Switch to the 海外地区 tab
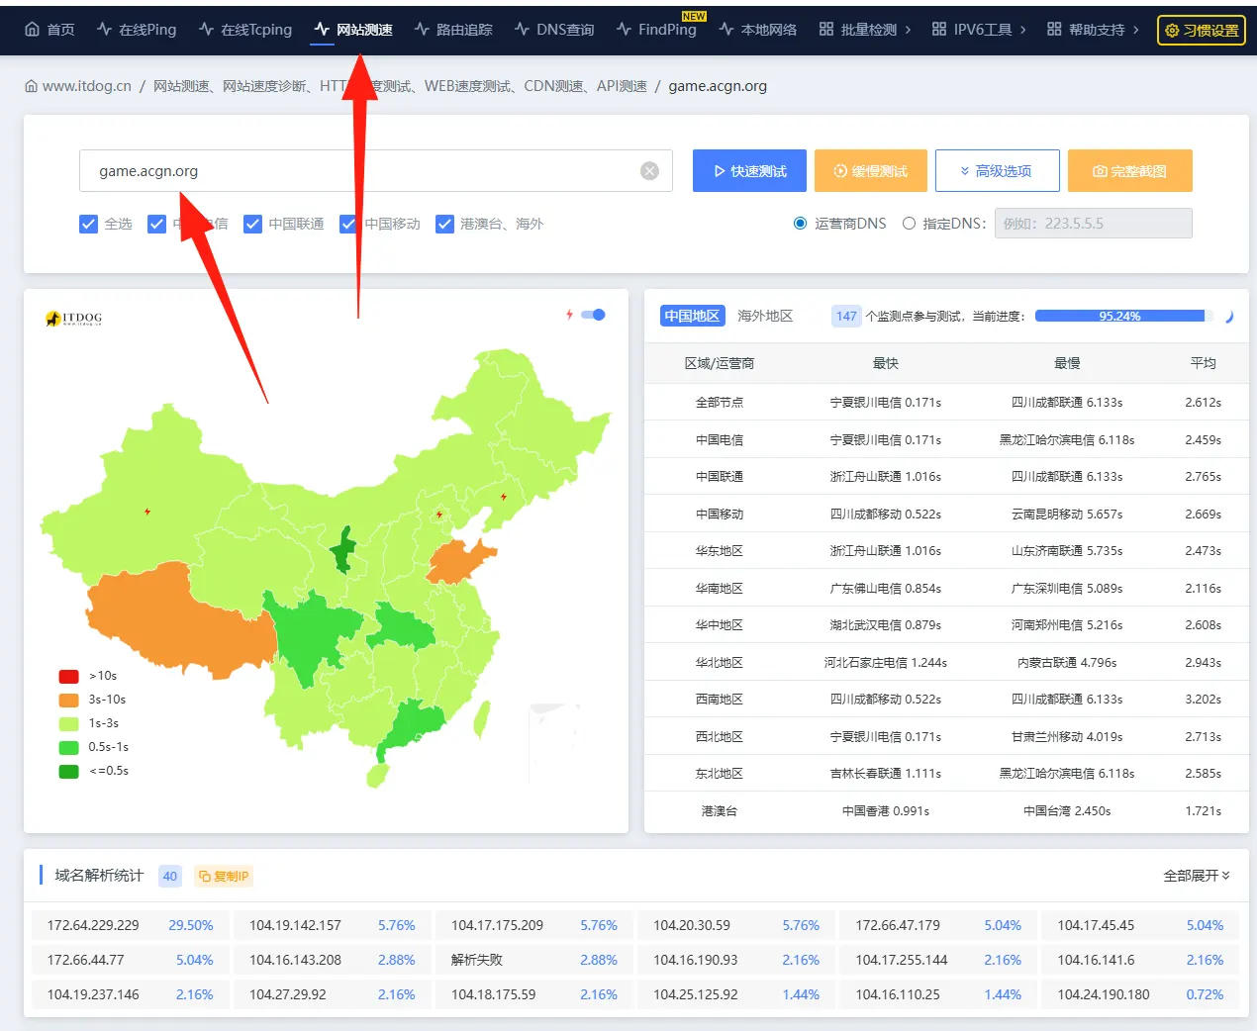This screenshot has height=1031, width=1257. 765,316
